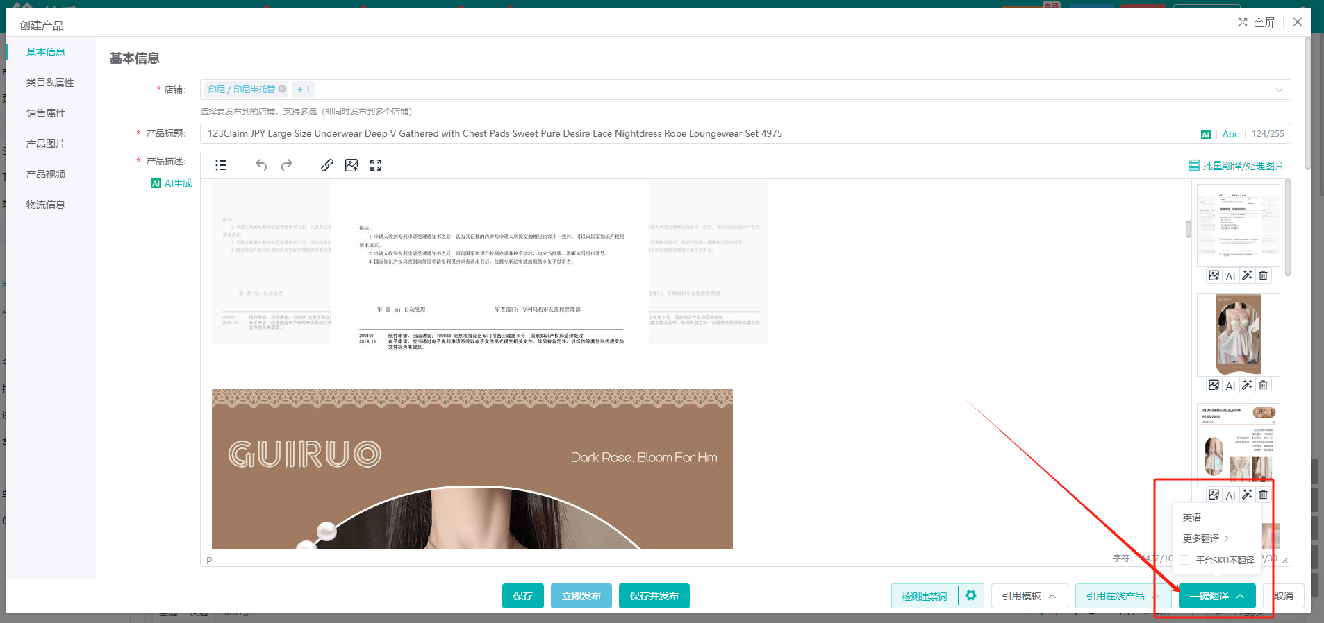Run AI on first document thumbnail

coord(1230,275)
